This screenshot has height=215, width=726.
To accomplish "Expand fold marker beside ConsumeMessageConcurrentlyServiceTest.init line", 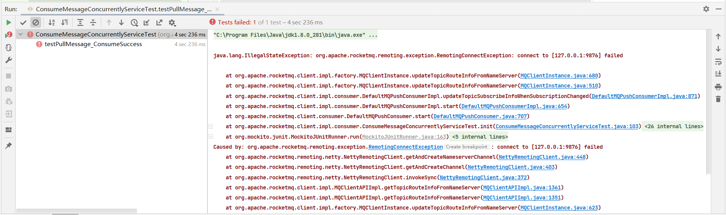I will pyautogui.click(x=211, y=126).
